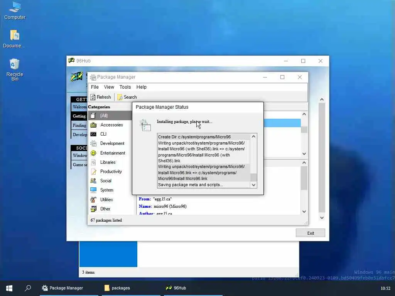Maximize the Package Manager window
The height and width of the screenshot is (296, 395).
coord(282,77)
